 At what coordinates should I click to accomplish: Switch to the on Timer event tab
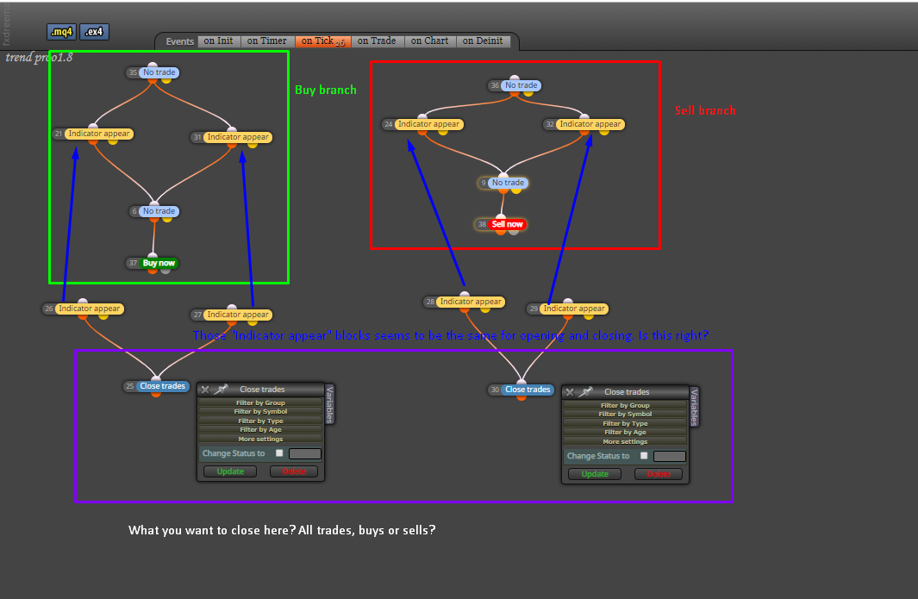[x=267, y=41]
